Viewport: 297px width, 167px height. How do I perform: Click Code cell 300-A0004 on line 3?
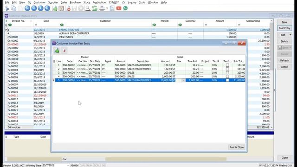pos(69,73)
